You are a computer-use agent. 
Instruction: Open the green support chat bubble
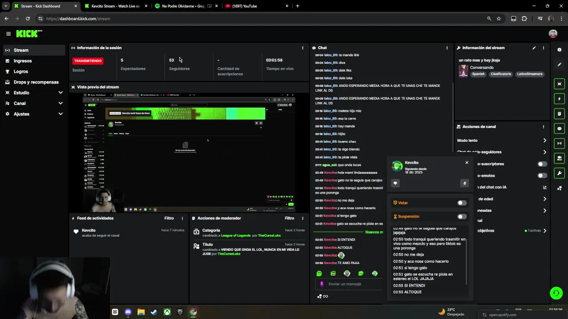click(x=556, y=293)
